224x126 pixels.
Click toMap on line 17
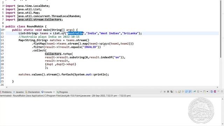(x=67, y=54)
